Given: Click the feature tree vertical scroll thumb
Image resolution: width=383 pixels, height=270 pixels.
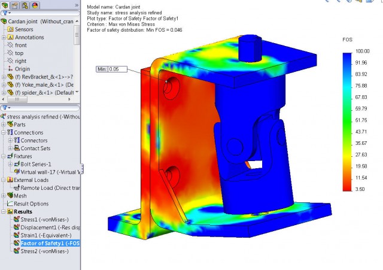Looking at the screenshot, I should pos(77,35).
